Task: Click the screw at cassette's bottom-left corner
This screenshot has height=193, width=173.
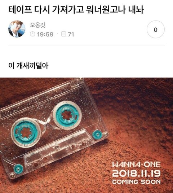Action: (x=12, y=176)
